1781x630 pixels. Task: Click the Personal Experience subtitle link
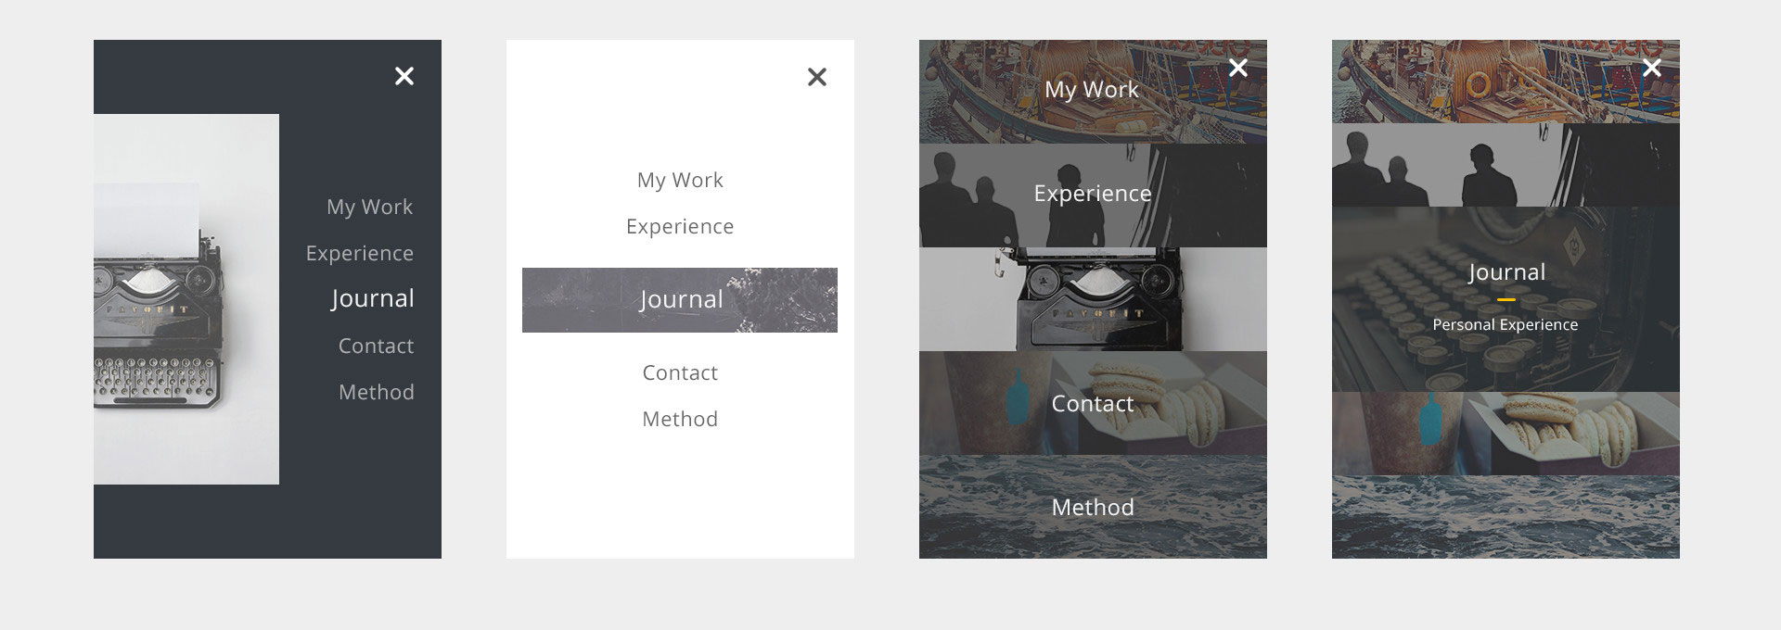[x=1505, y=324]
